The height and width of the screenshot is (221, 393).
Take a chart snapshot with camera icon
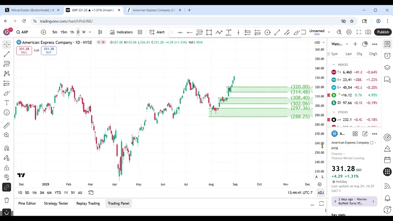[368, 32]
